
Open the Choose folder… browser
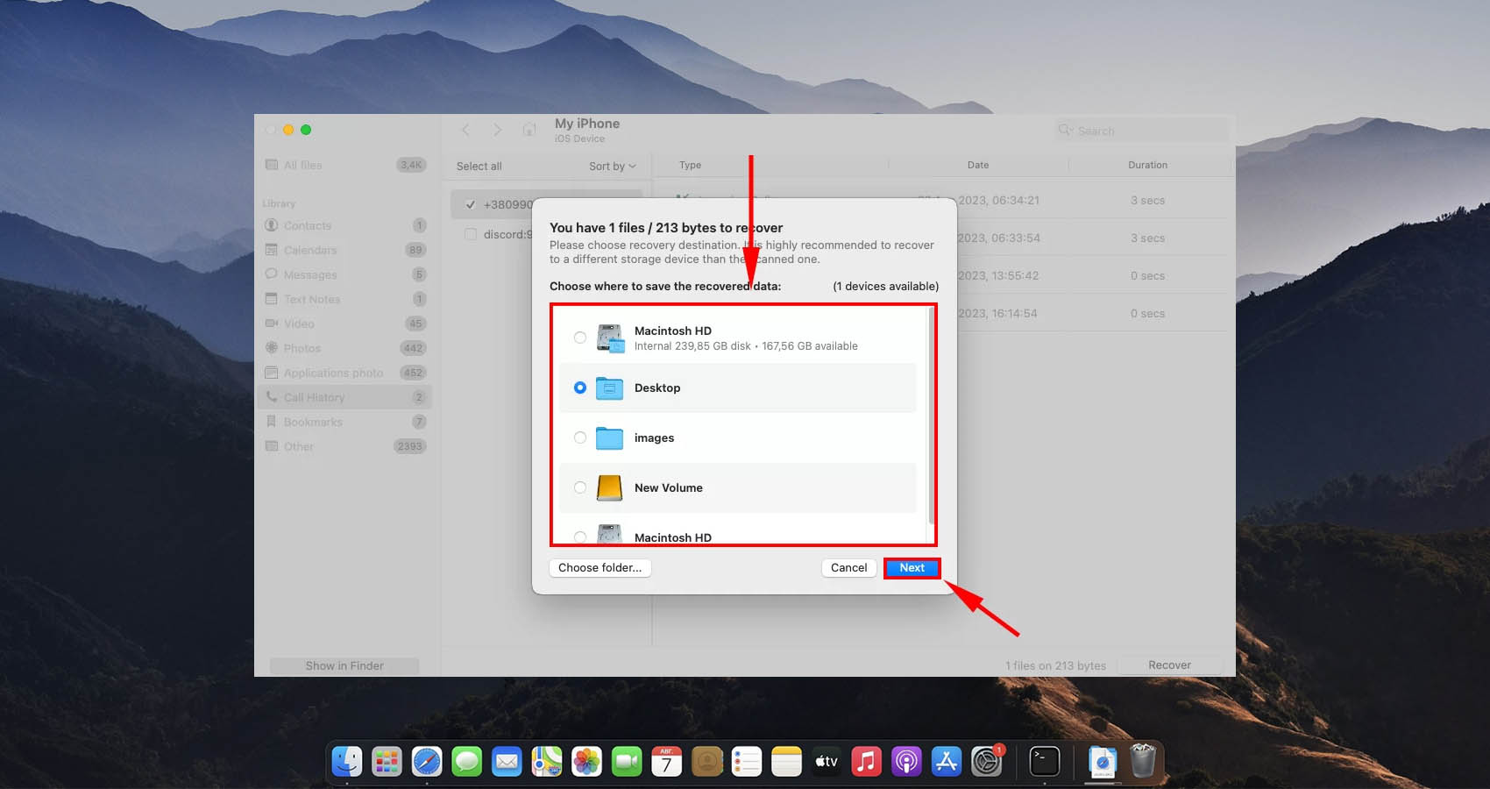point(600,568)
